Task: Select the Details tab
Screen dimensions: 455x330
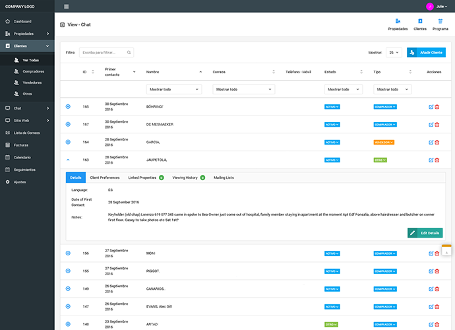Action: (76, 178)
